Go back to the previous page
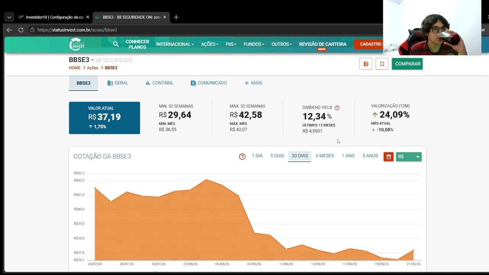Image resolution: width=489 pixels, height=275 pixels. (x=9, y=30)
